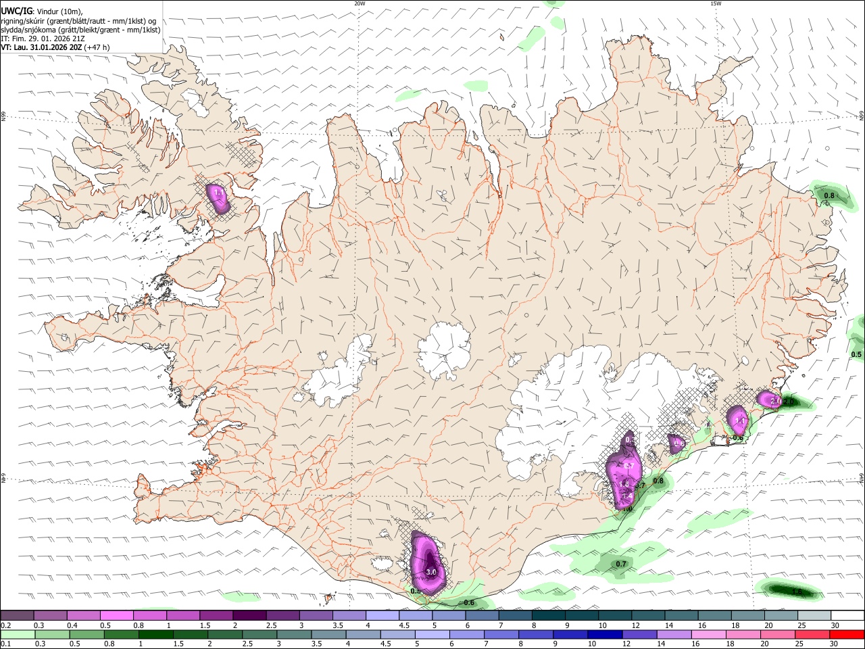The width and height of the screenshot is (865, 649).
Task: Click the white legend swatch at end of top row
Action: (x=847, y=615)
